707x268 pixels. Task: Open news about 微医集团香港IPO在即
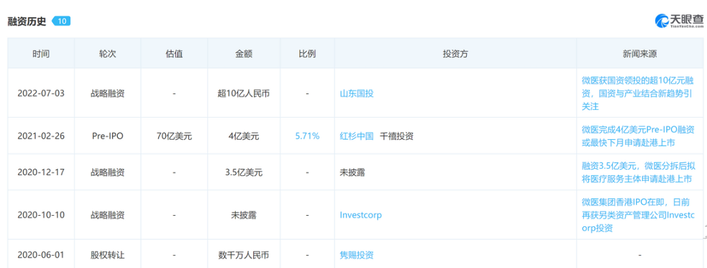coord(636,214)
